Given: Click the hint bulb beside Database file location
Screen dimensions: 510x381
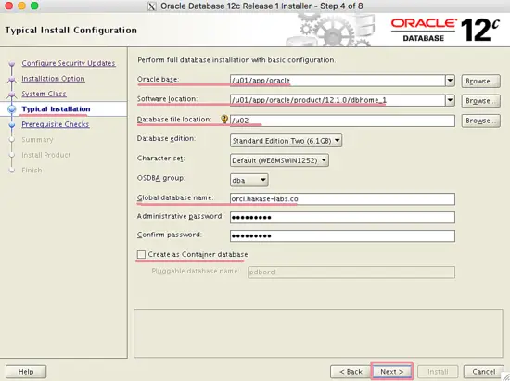Looking at the screenshot, I should click(224, 119).
